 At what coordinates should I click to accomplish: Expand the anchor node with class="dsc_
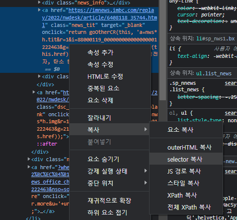click(x=34, y=92)
